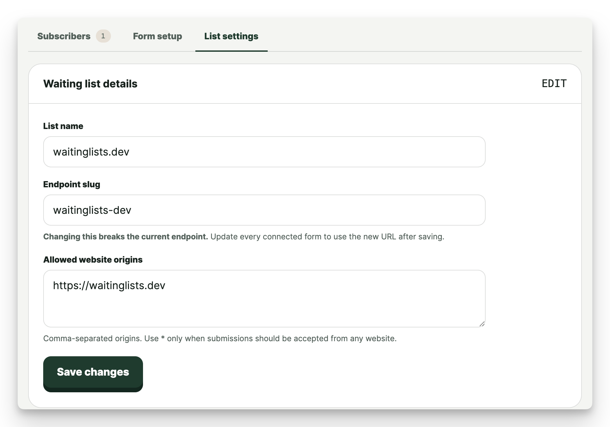Click the Waiting list details heading
The height and width of the screenshot is (427, 610).
tap(90, 84)
